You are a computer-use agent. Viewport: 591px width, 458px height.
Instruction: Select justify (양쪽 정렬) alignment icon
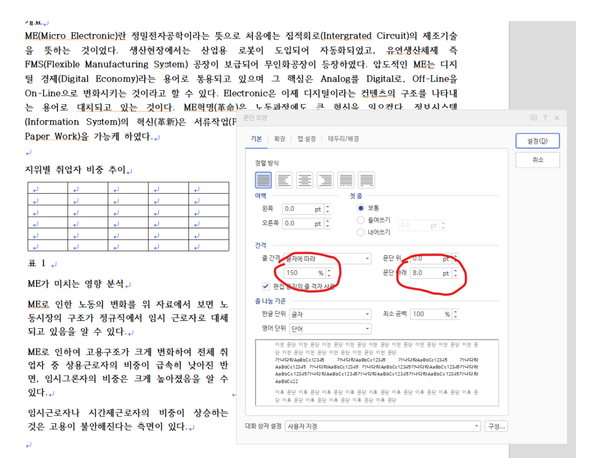tap(264, 180)
